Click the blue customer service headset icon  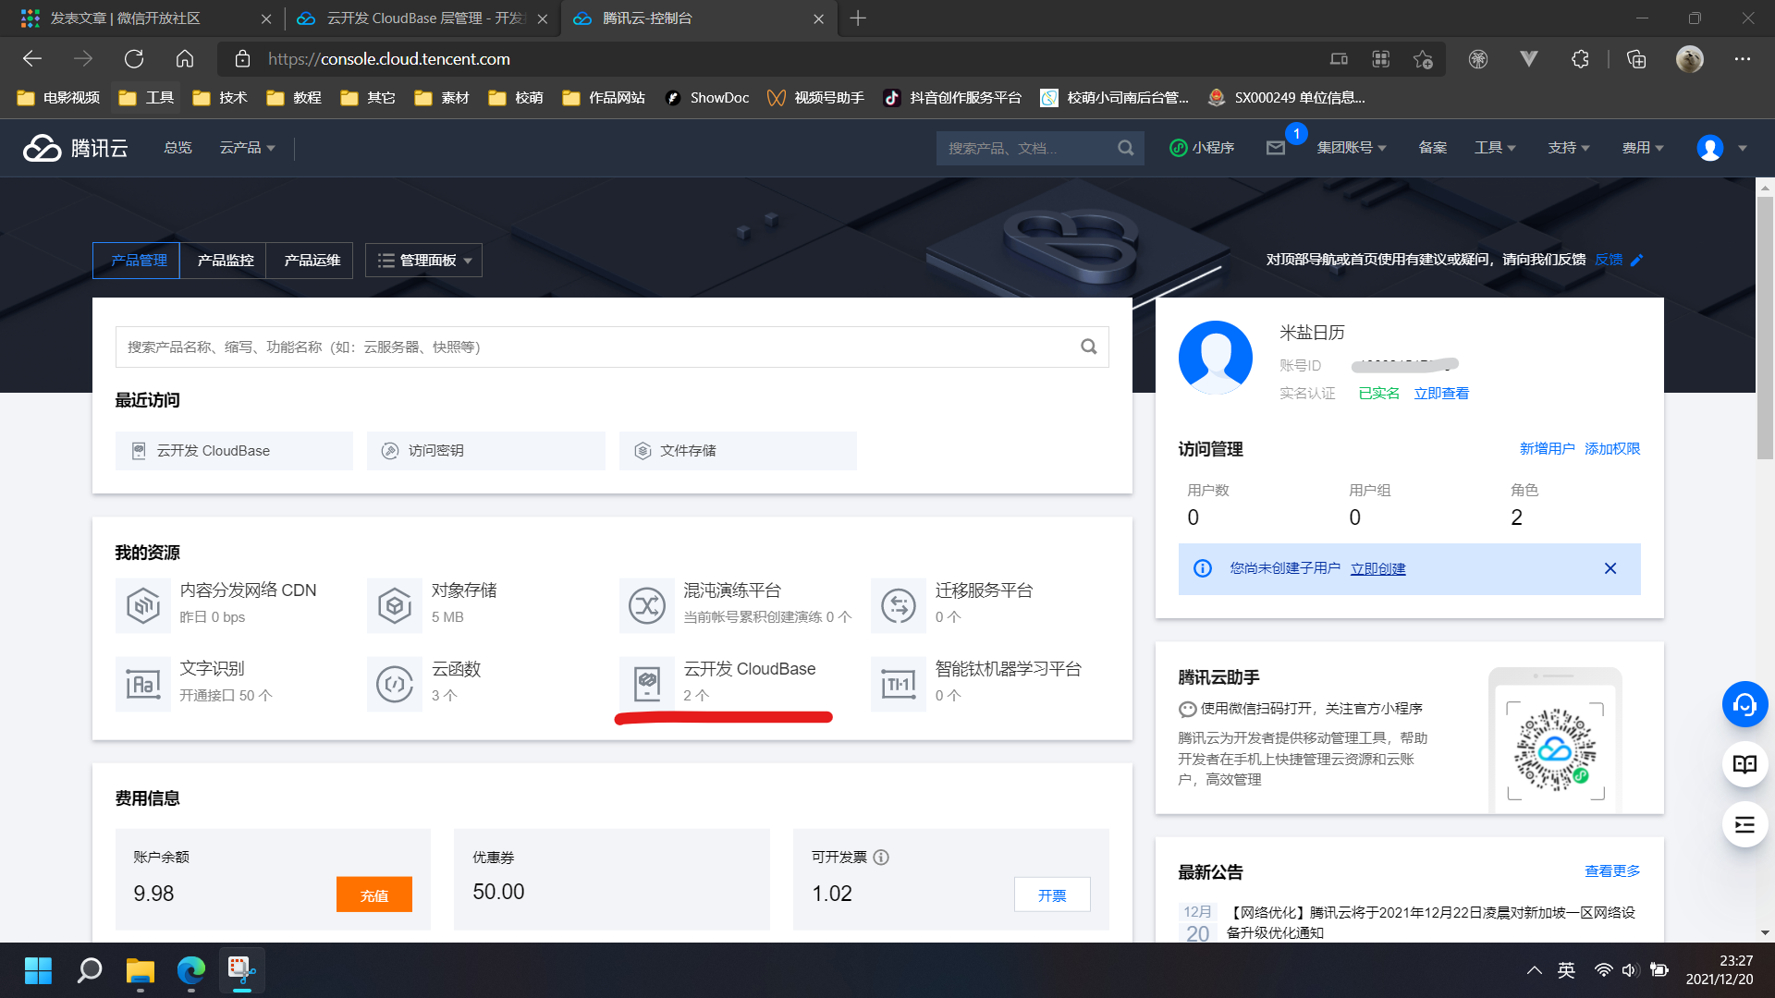click(1744, 705)
